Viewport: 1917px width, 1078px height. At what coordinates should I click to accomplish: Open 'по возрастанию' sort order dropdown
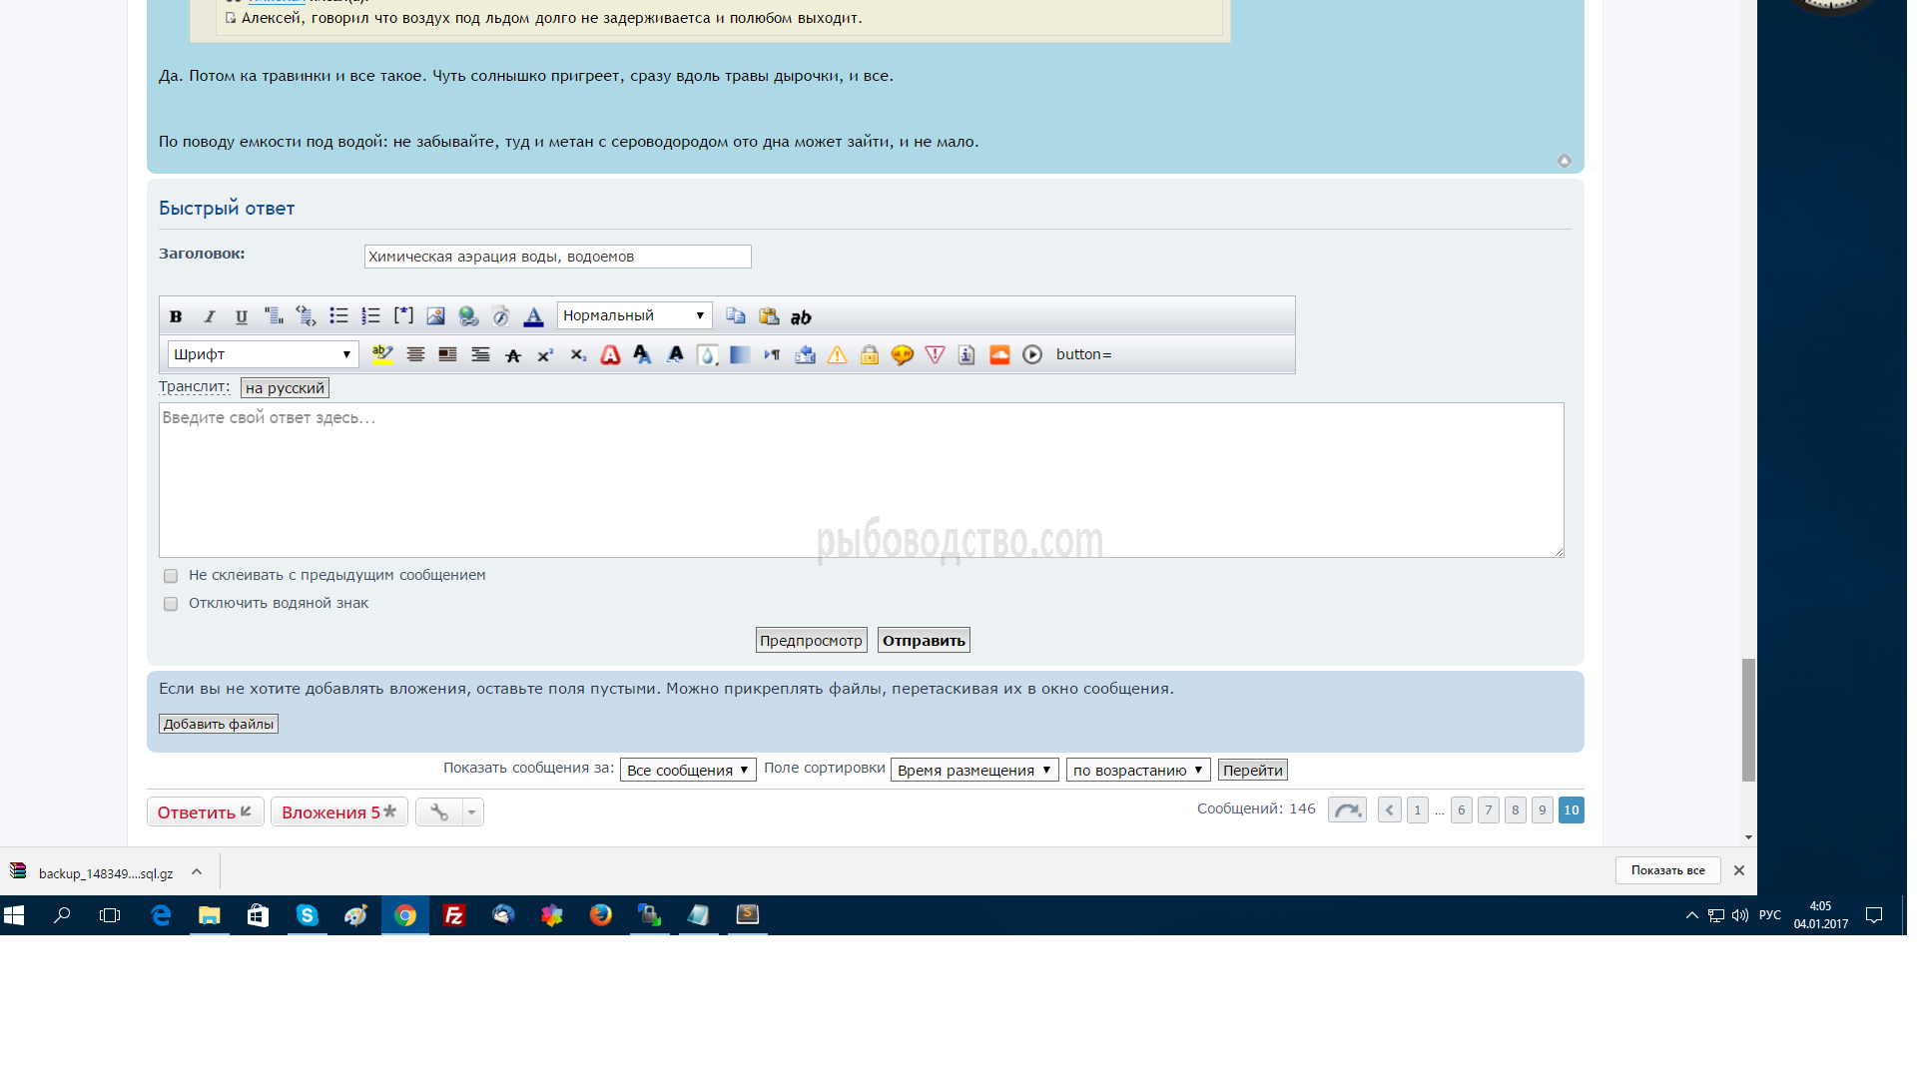click(1138, 771)
